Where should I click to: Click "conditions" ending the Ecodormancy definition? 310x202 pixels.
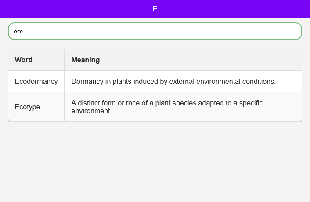coord(259,81)
